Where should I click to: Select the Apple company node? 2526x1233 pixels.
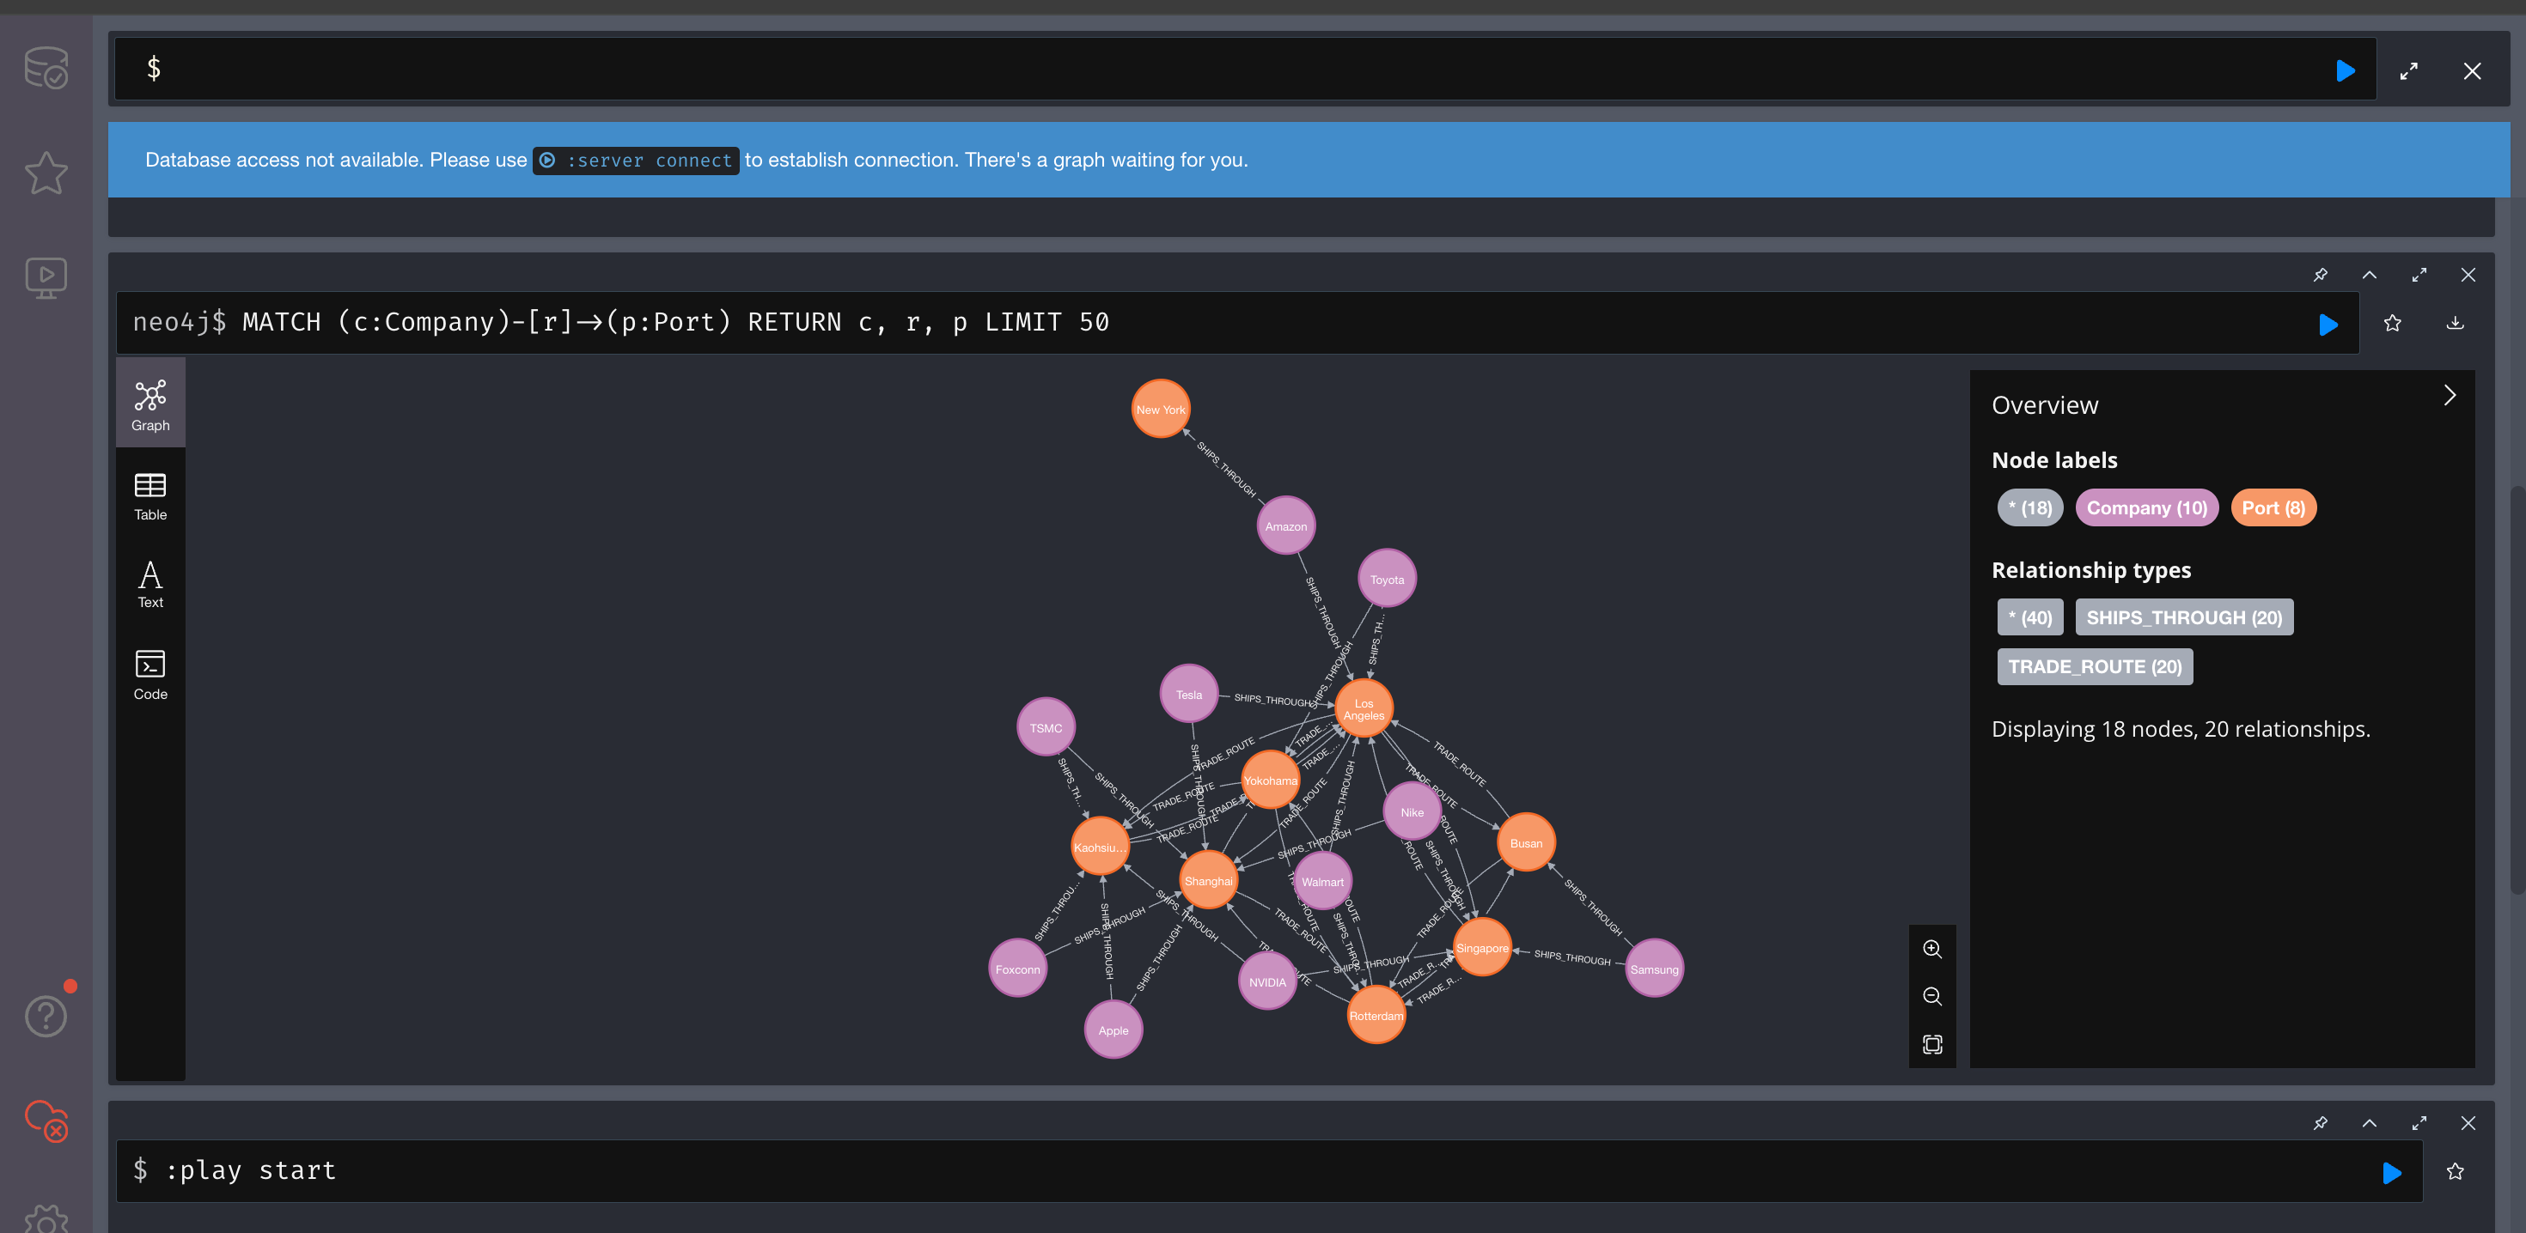pos(1113,1030)
